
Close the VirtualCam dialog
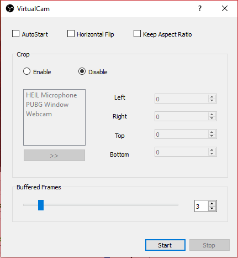pos(225,8)
